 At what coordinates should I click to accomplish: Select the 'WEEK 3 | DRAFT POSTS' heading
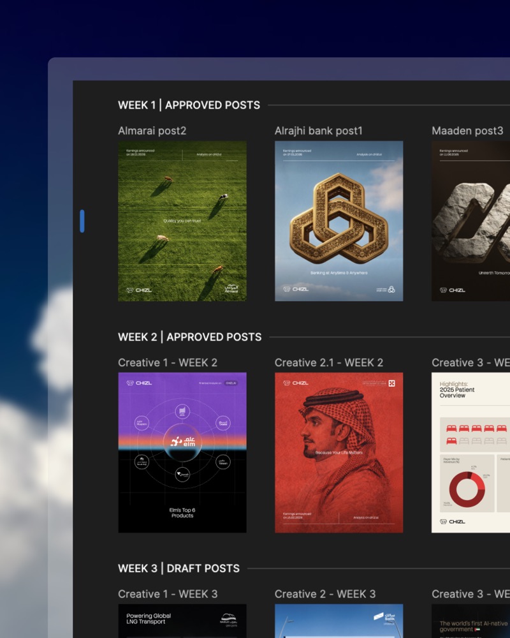[178, 568]
